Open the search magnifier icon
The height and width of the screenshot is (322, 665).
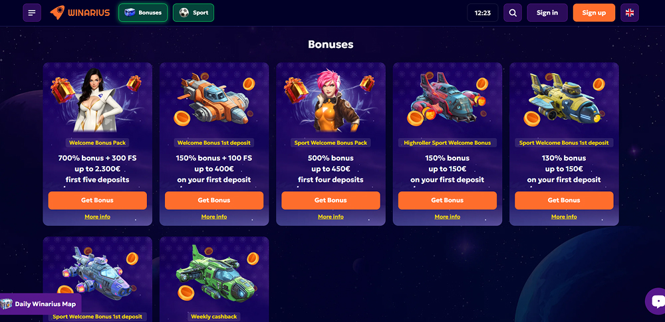pos(513,13)
